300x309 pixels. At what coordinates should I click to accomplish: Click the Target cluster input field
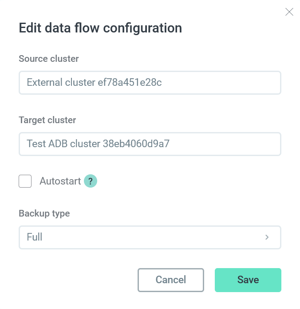150,144
